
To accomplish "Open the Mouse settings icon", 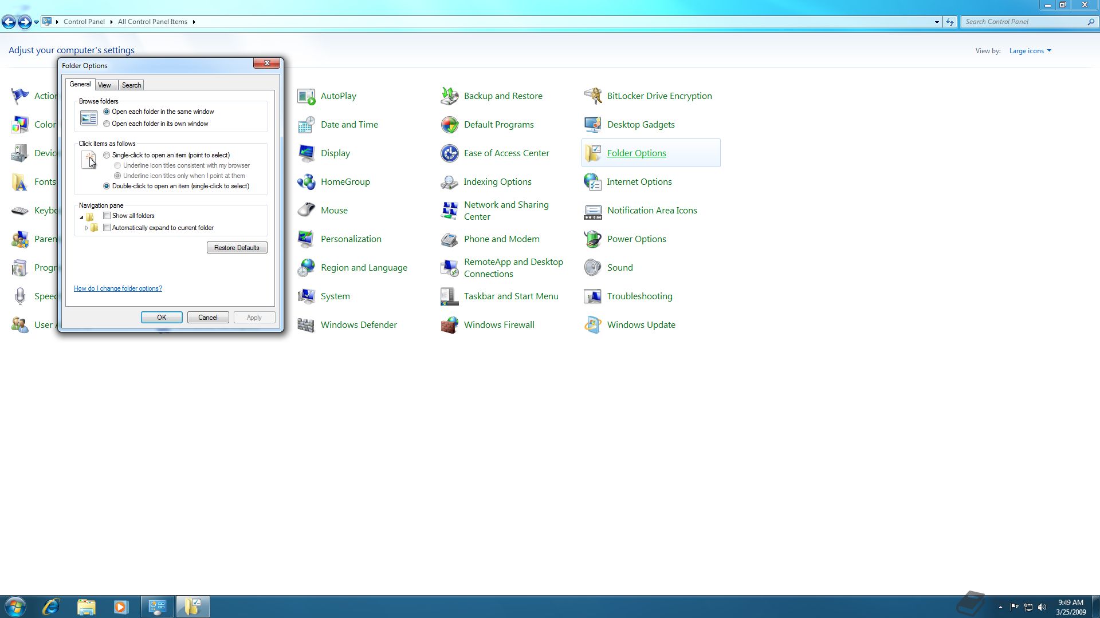I will (307, 211).
